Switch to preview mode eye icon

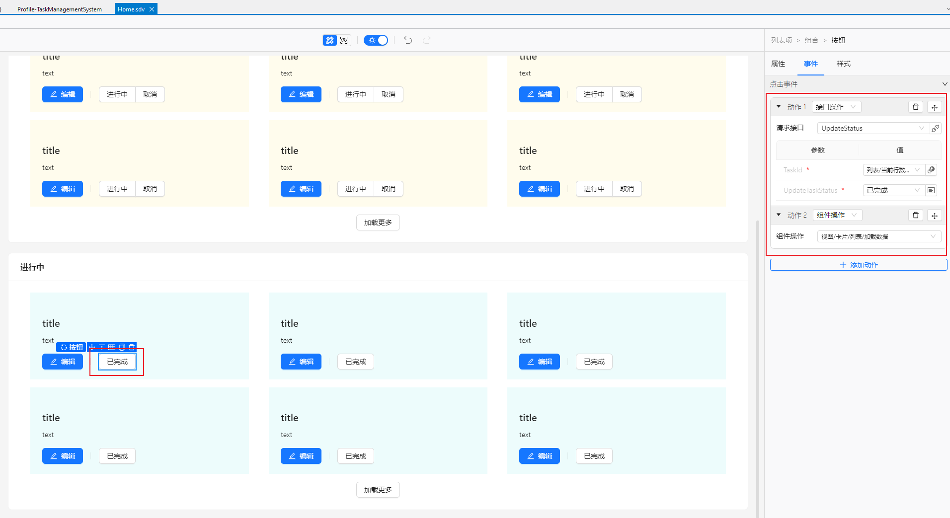pyautogui.click(x=344, y=40)
